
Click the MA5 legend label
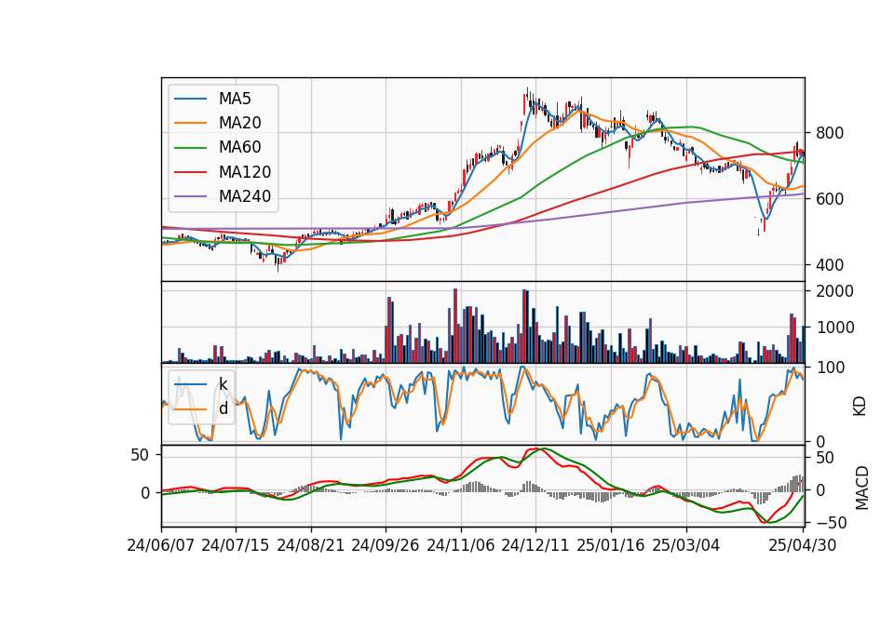point(235,99)
